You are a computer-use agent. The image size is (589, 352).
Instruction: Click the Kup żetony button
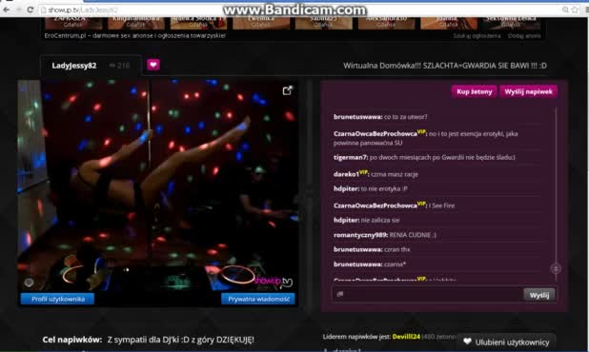(x=474, y=91)
